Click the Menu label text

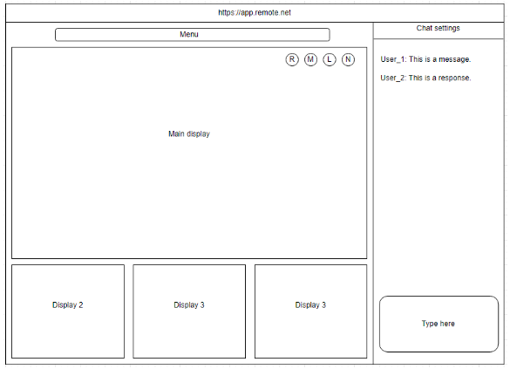click(x=189, y=34)
